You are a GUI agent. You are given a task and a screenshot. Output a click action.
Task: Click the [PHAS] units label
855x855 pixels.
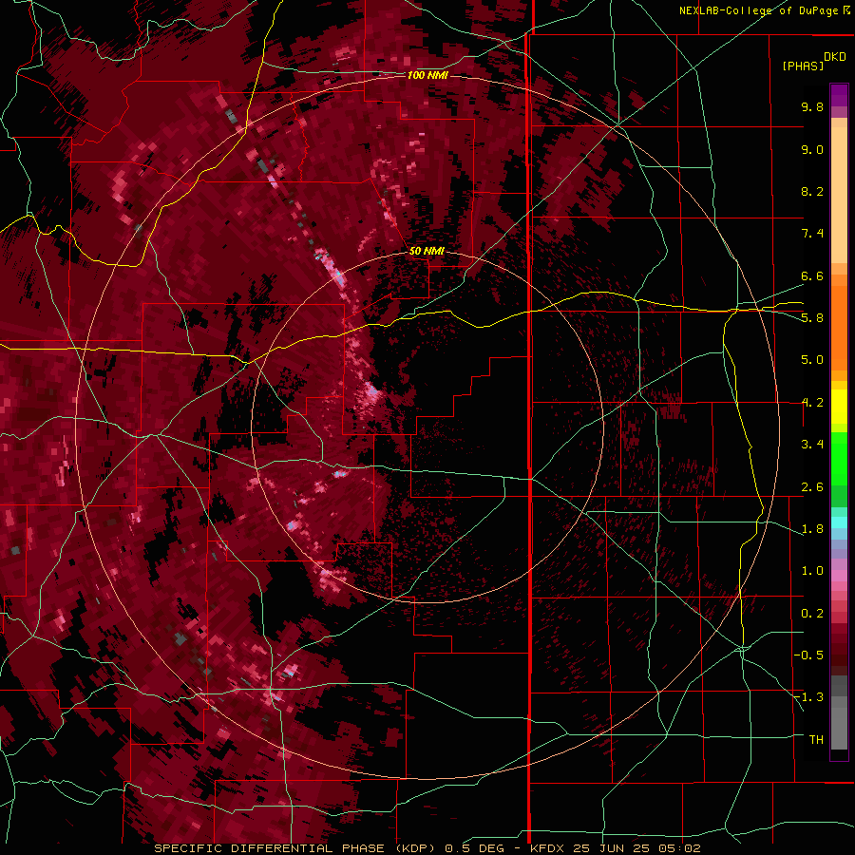[803, 66]
